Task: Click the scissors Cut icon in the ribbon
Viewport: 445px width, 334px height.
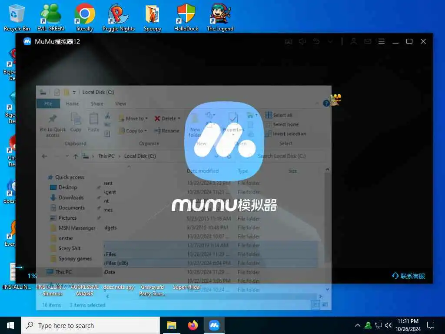Action: 108,116
